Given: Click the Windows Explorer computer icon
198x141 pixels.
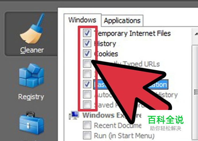Looking at the screenshot, I should pyautogui.click(x=74, y=115).
